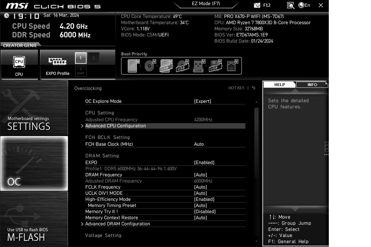Select USB flash key boot device icon
The height and width of the screenshot is (247, 371).
click(199, 66)
